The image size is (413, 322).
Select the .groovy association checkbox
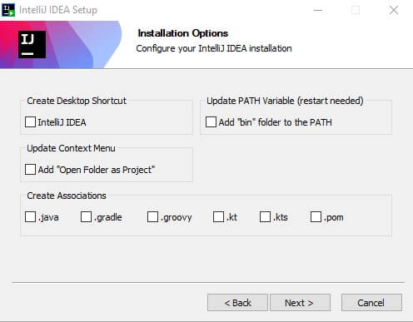click(x=152, y=216)
